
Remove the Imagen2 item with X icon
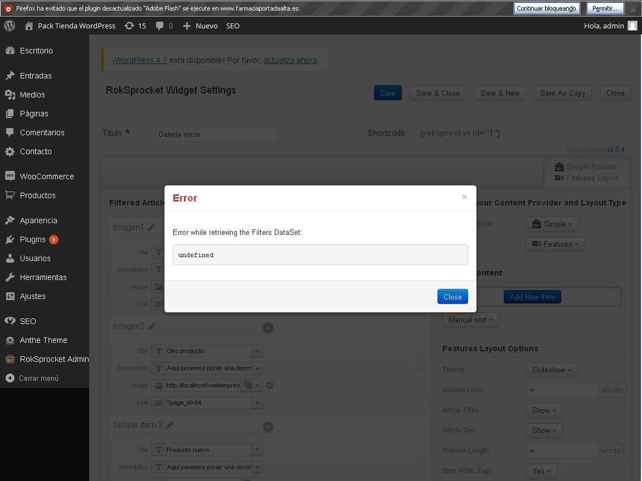pyautogui.click(x=268, y=328)
